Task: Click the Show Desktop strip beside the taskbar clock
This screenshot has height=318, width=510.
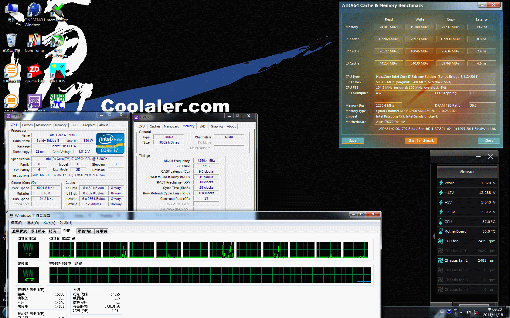Action: [x=508, y=312]
